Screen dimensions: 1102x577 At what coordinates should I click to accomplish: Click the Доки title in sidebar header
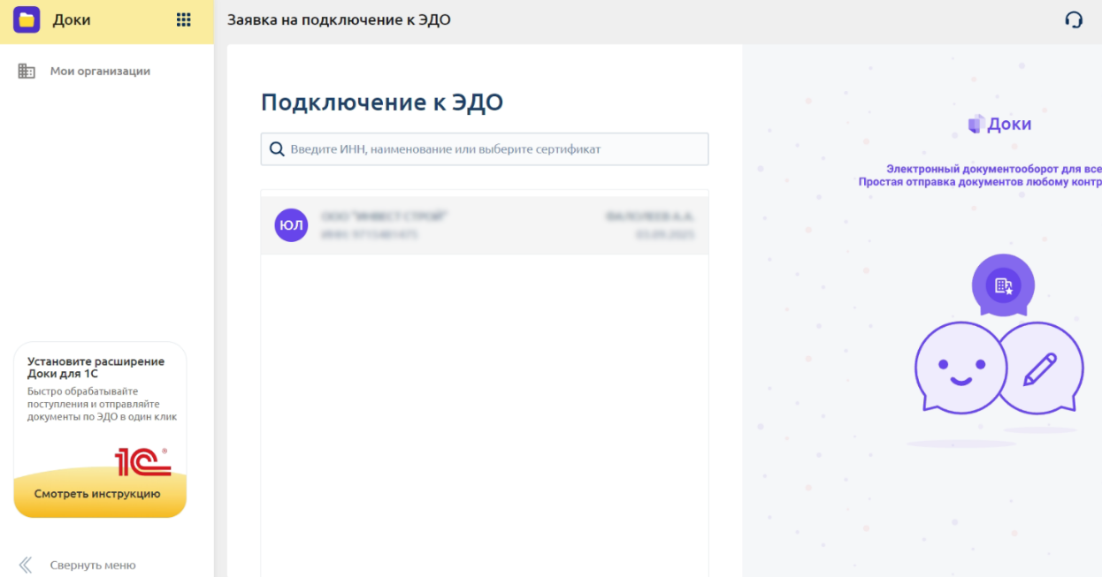tap(72, 19)
